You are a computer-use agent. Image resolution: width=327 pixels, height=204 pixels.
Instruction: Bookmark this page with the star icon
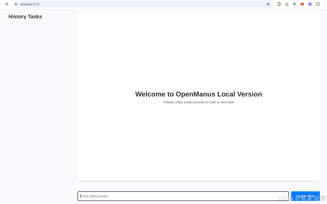[268, 4]
